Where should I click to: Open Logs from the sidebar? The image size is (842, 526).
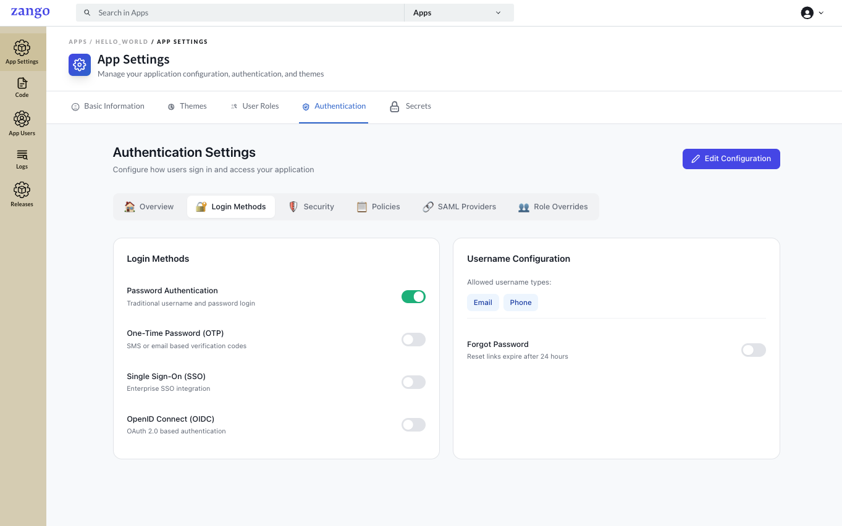[22, 159]
